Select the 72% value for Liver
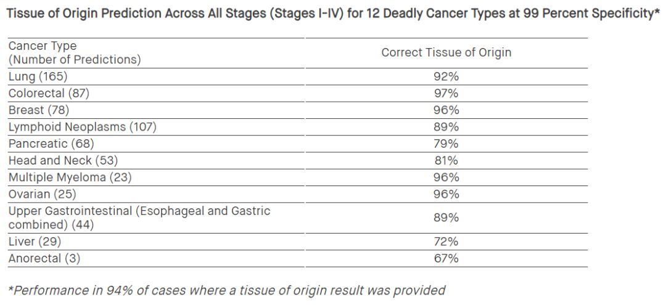The width and height of the screenshot is (666, 305). tap(446, 242)
